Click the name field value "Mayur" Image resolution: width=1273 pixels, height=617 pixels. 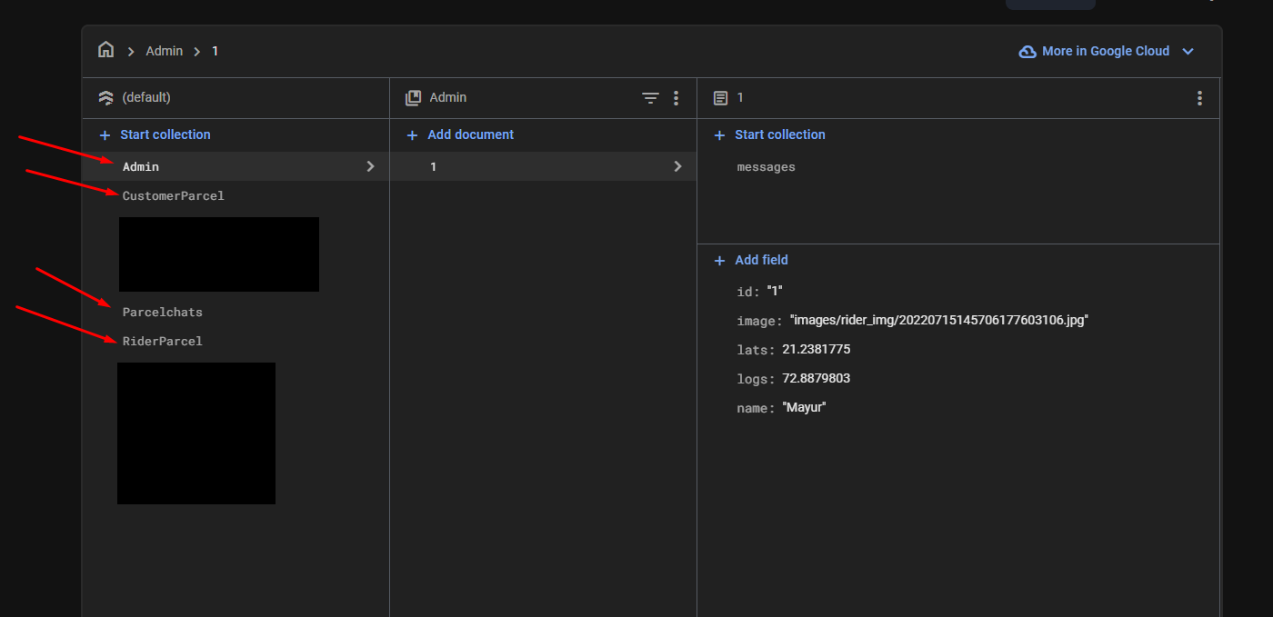tap(804, 407)
